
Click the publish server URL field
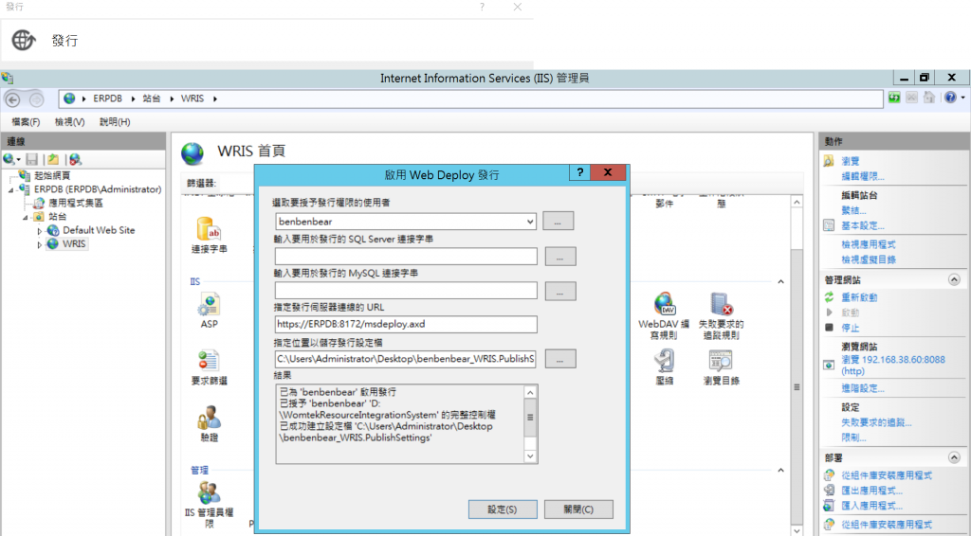[406, 324]
